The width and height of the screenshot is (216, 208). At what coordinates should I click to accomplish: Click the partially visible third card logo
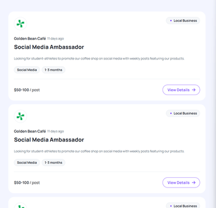[x=21, y=205]
